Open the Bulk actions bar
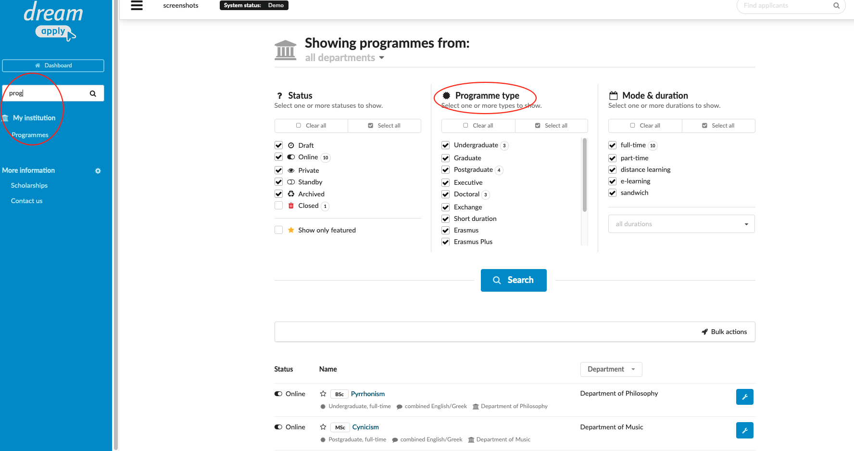 (515, 332)
